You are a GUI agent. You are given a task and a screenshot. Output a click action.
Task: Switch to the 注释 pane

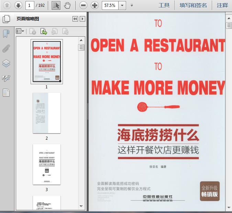[x=222, y=5]
